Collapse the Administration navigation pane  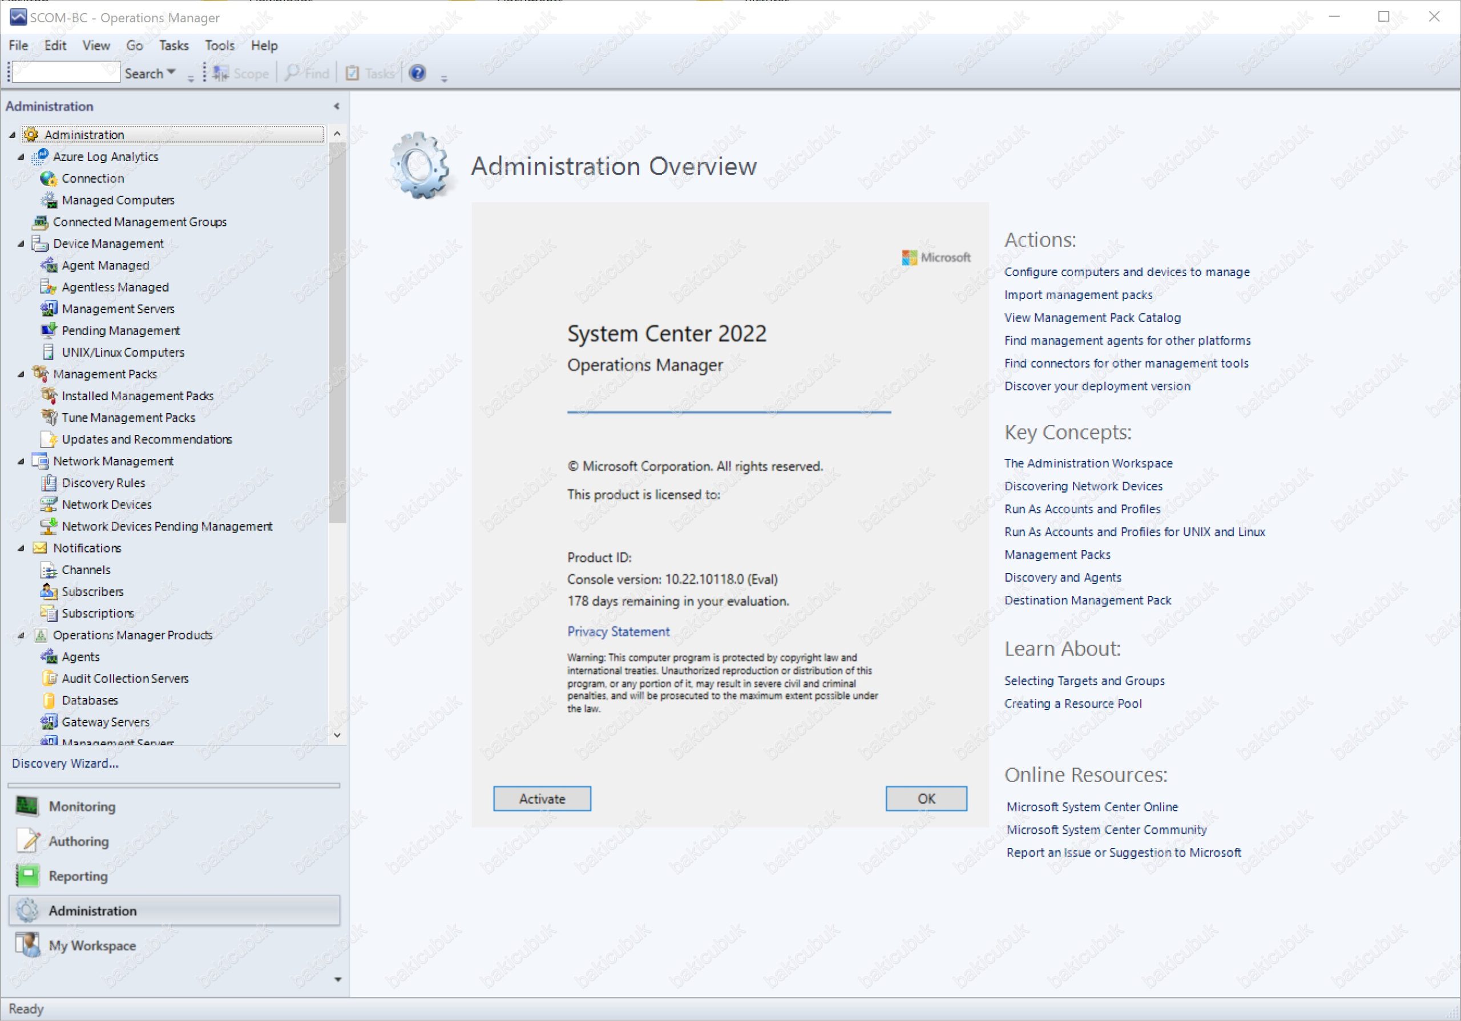(x=337, y=106)
